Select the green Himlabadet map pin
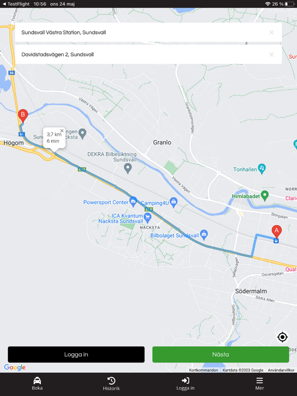 pyautogui.click(x=265, y=196)
